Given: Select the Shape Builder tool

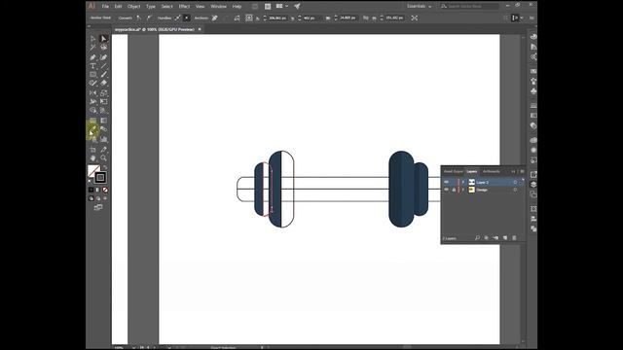Looking at the screenshot, I should coord(92,110).
